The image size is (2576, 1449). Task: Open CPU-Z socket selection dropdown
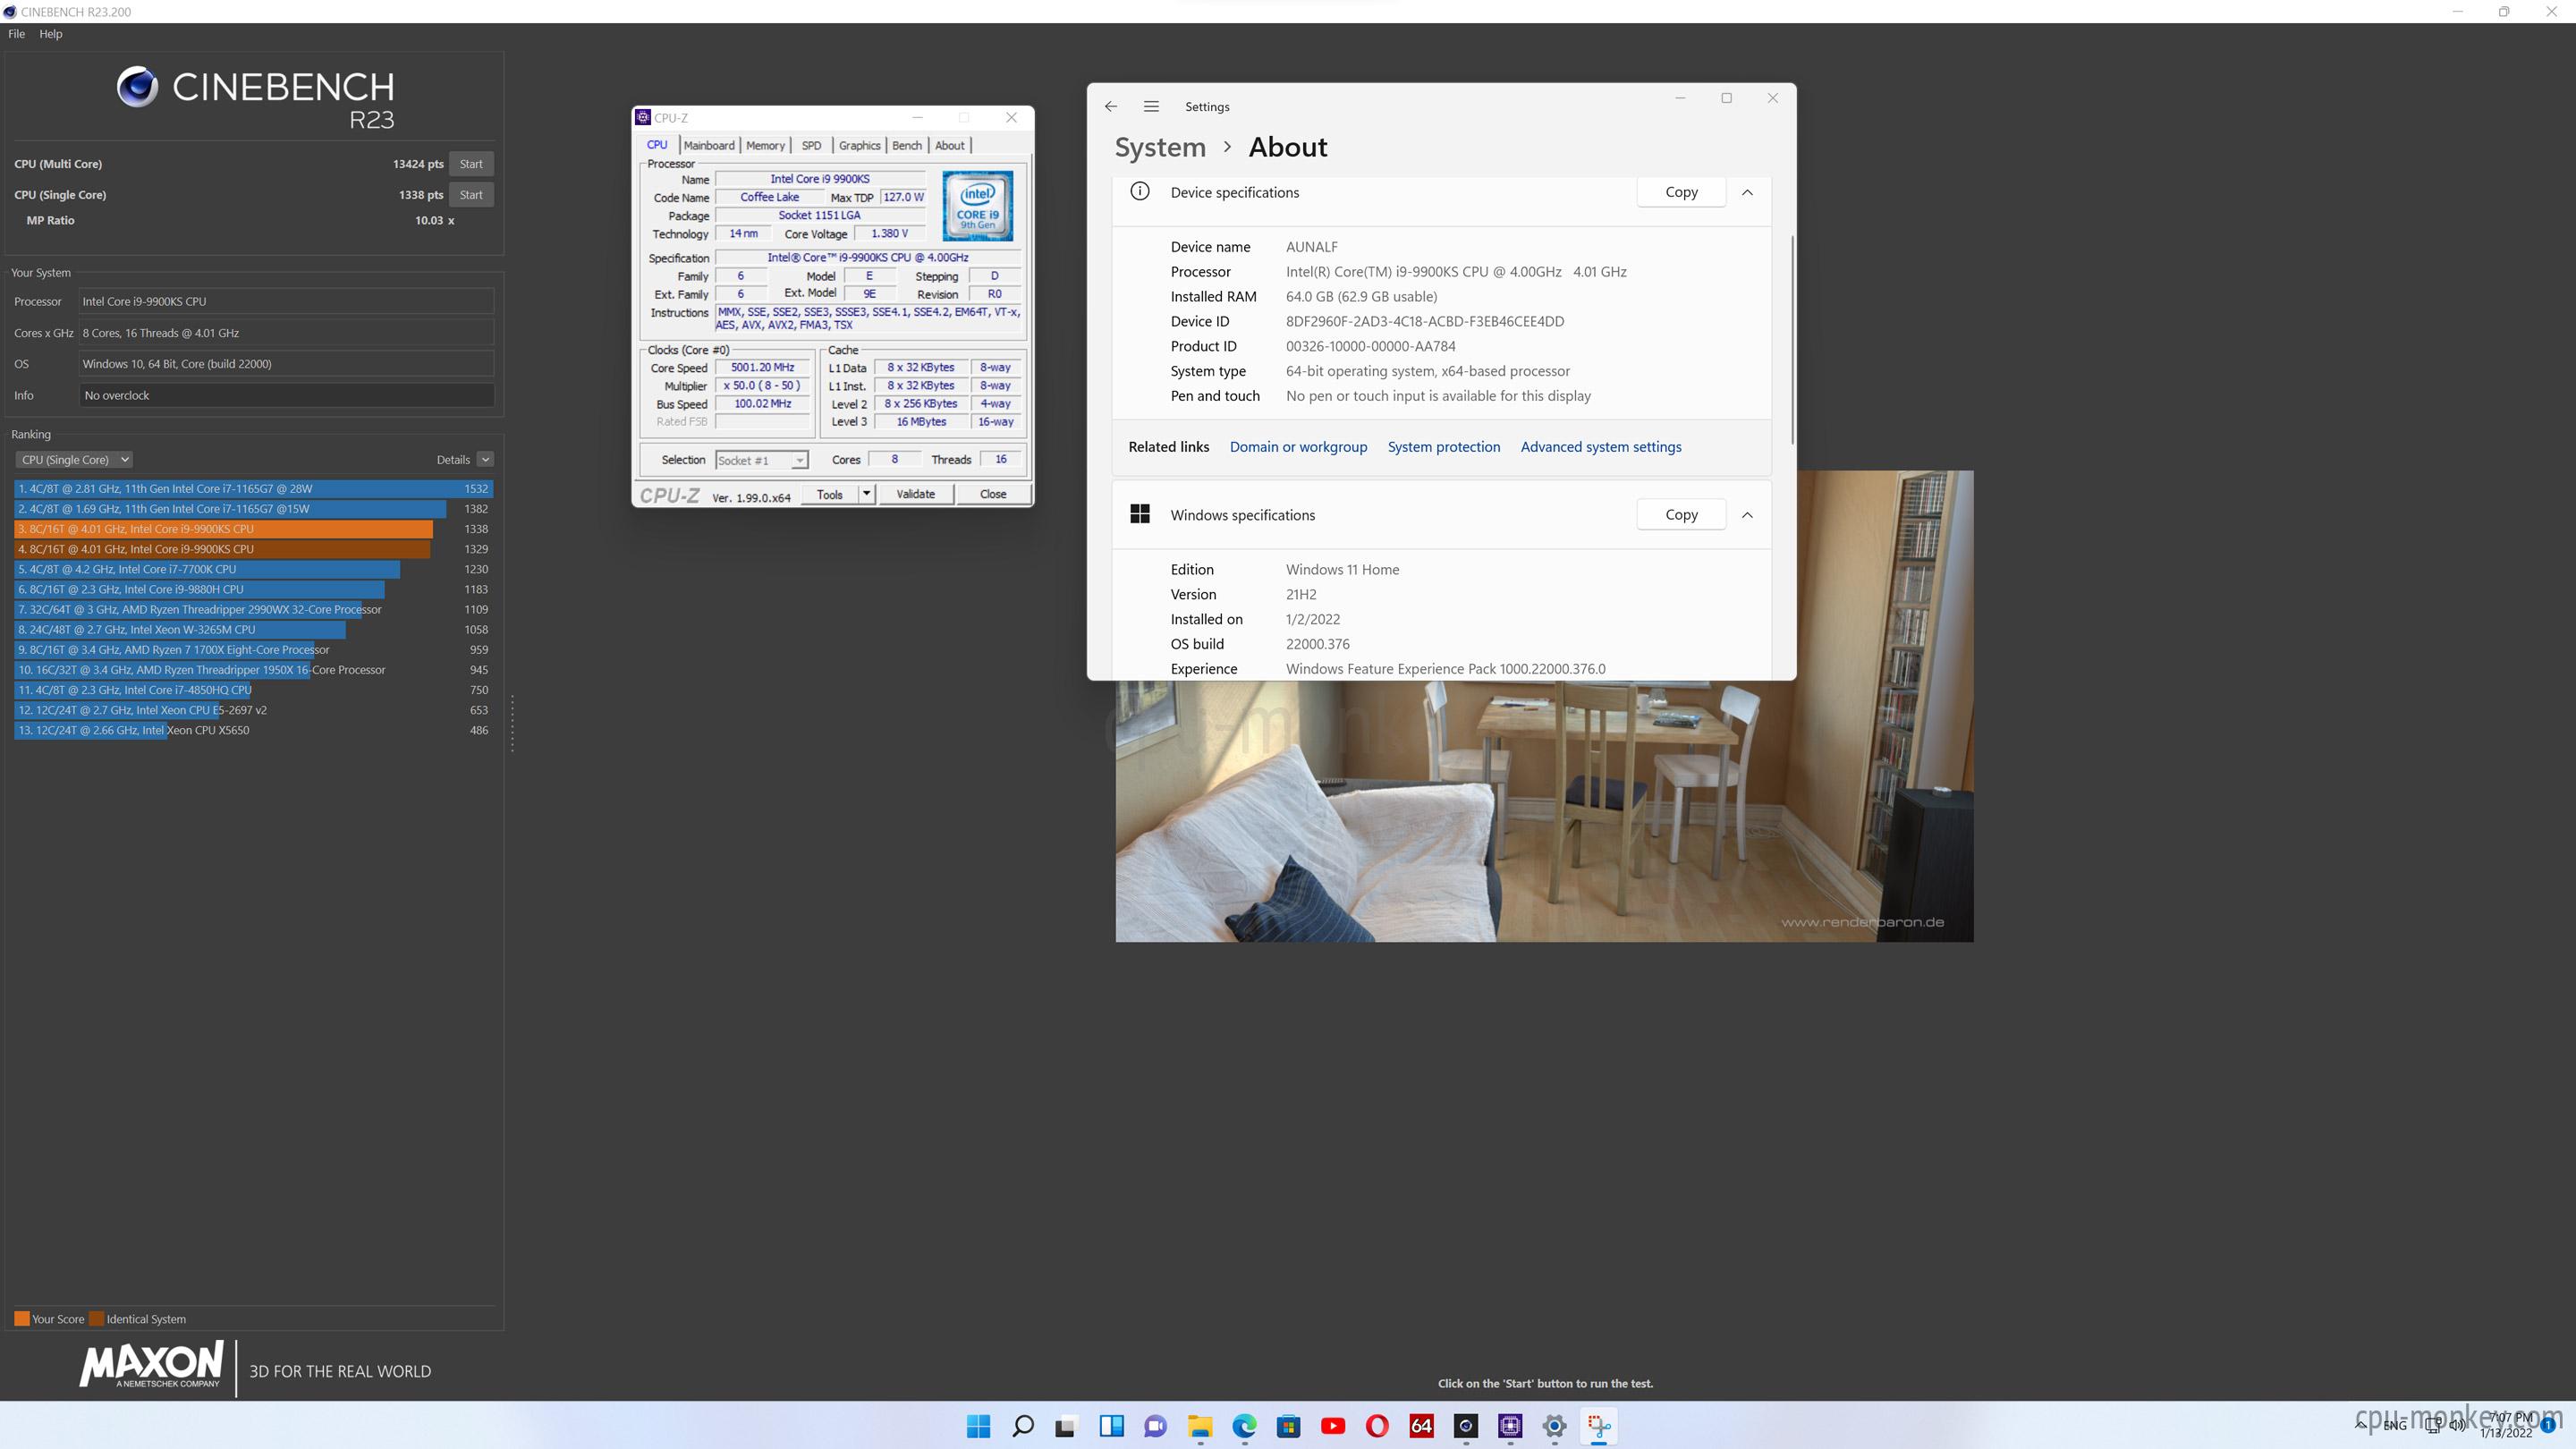click(762, 460)
